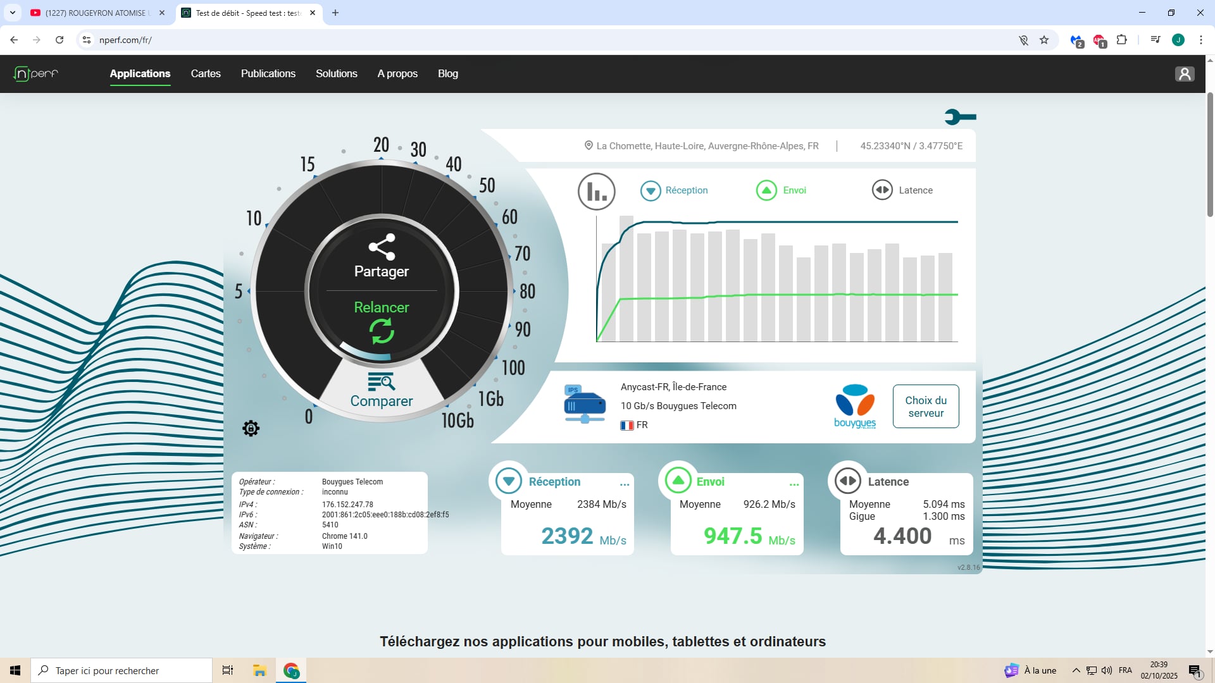
Task: Toggle Envoi curve in graph
Action: pos(781,190)
